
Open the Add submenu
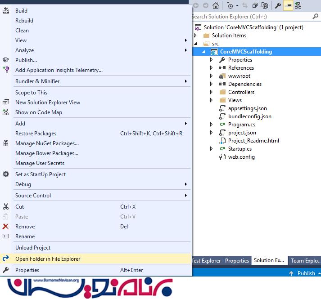(x=20, y=124)
